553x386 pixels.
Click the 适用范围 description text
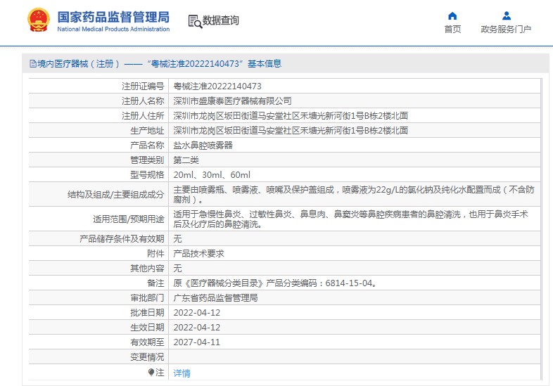click(x=350, y=219)
